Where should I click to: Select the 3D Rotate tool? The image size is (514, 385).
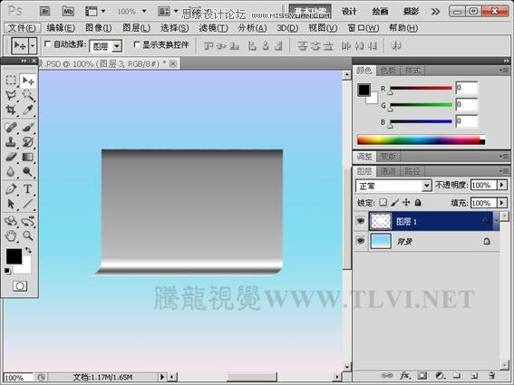tap(11, 221)
